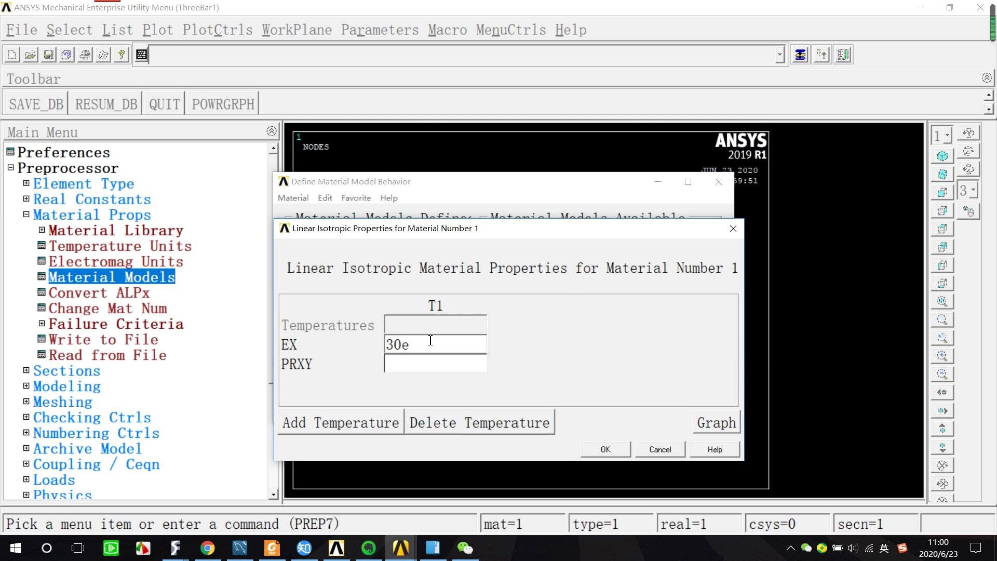Click the Graph button
This screenshot has height=561, width=997.
click(716, 423)
